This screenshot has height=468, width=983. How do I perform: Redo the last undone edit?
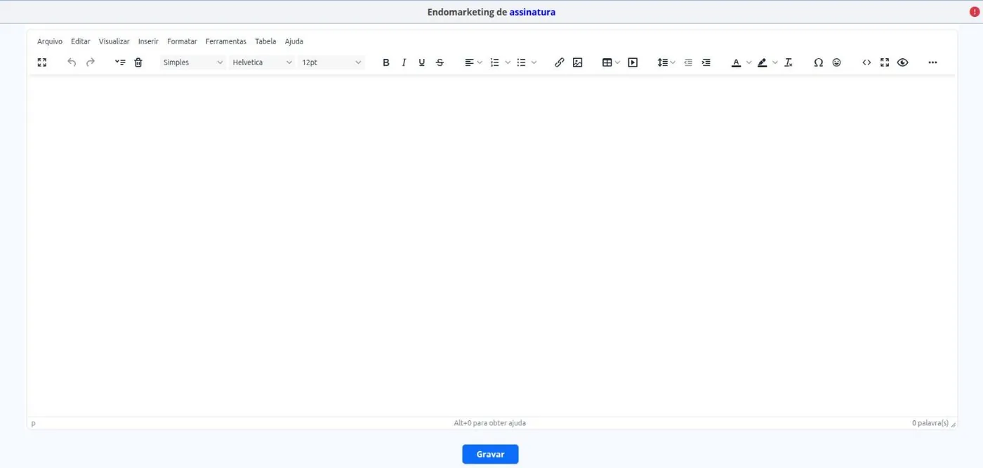click(91, 62)
